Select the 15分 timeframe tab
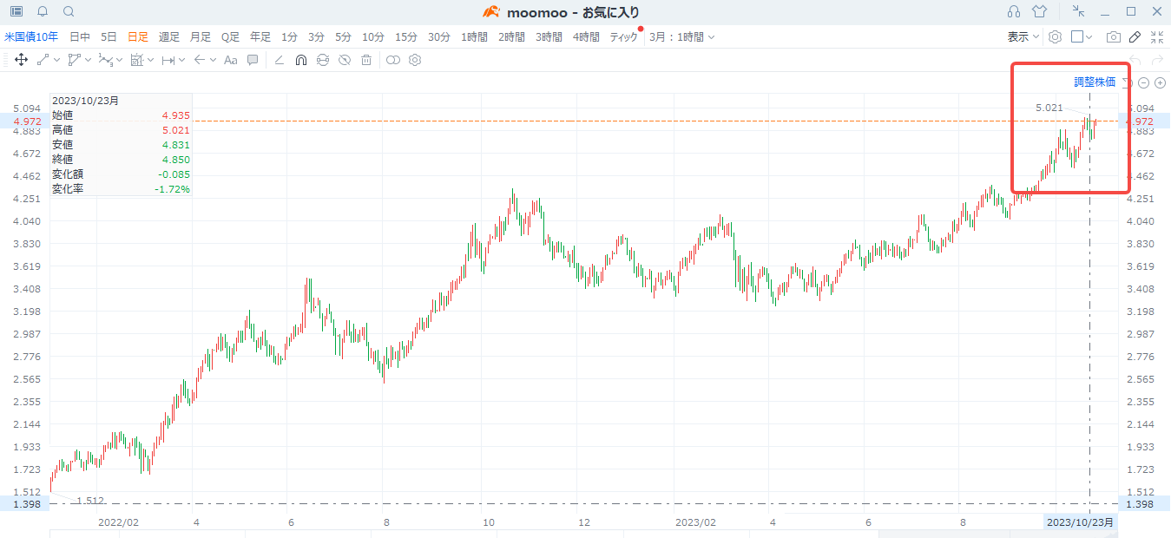This screenshot has width=1171, height=538. [406, 37]
